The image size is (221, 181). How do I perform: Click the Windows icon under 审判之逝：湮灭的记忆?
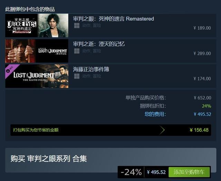pyautogui.click(x=77, y=51)
